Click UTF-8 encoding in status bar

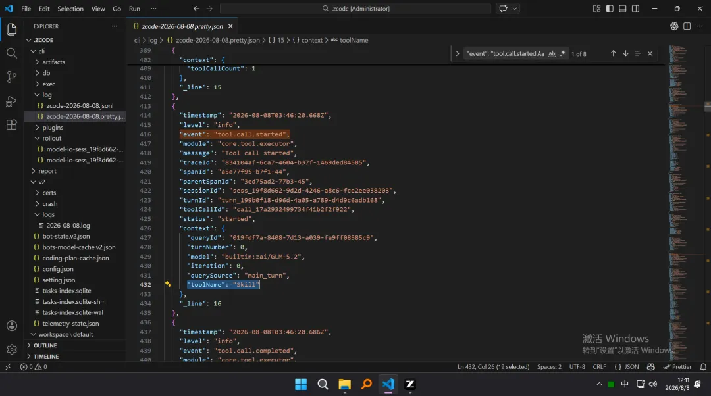(x=577, y=367)
